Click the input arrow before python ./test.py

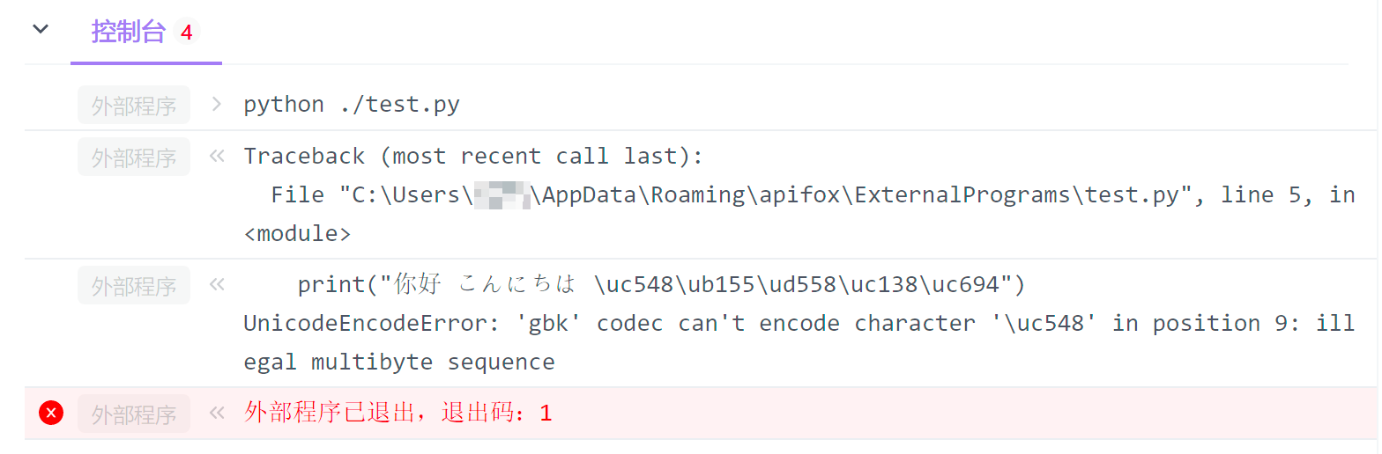217,105
